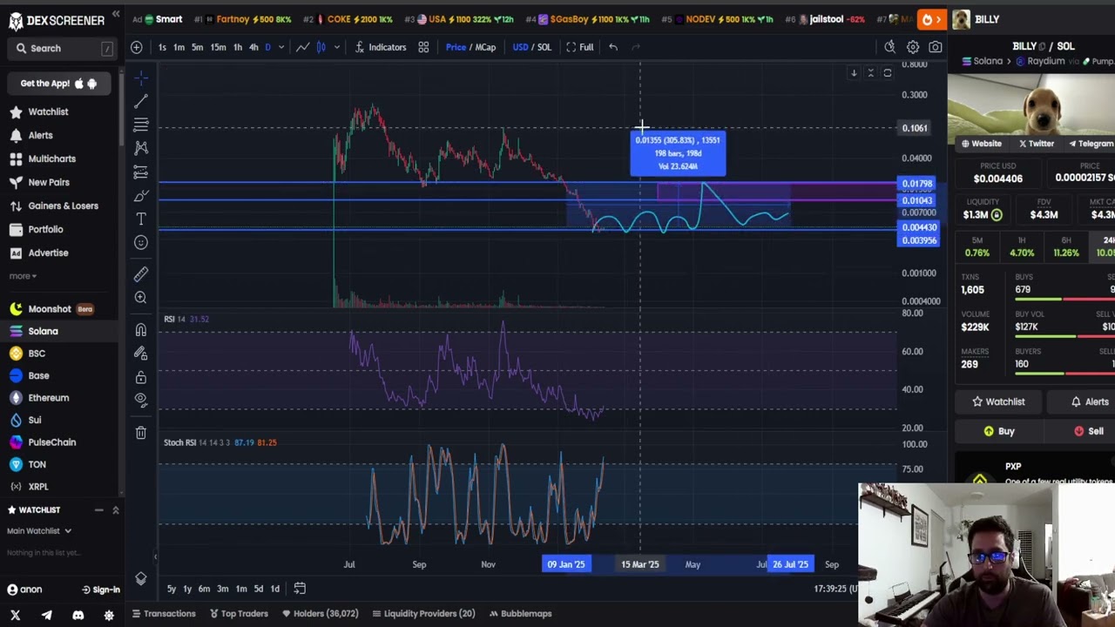This screenshot has height=627, width=1115.
Task: Minimize the Watchlist panel
Action: tap(98, 509)
